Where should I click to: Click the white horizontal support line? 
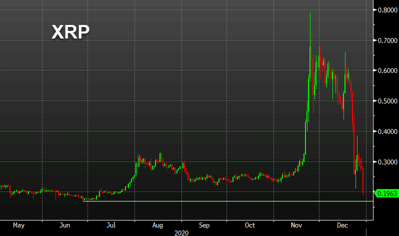tap(225, 201)
